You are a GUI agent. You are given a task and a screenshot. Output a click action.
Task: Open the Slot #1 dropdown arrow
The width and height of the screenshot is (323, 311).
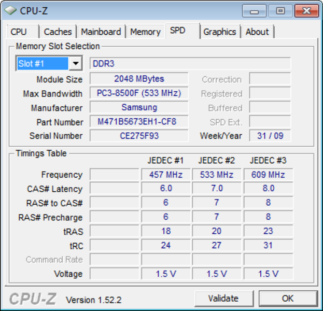[x=76, y=63]
